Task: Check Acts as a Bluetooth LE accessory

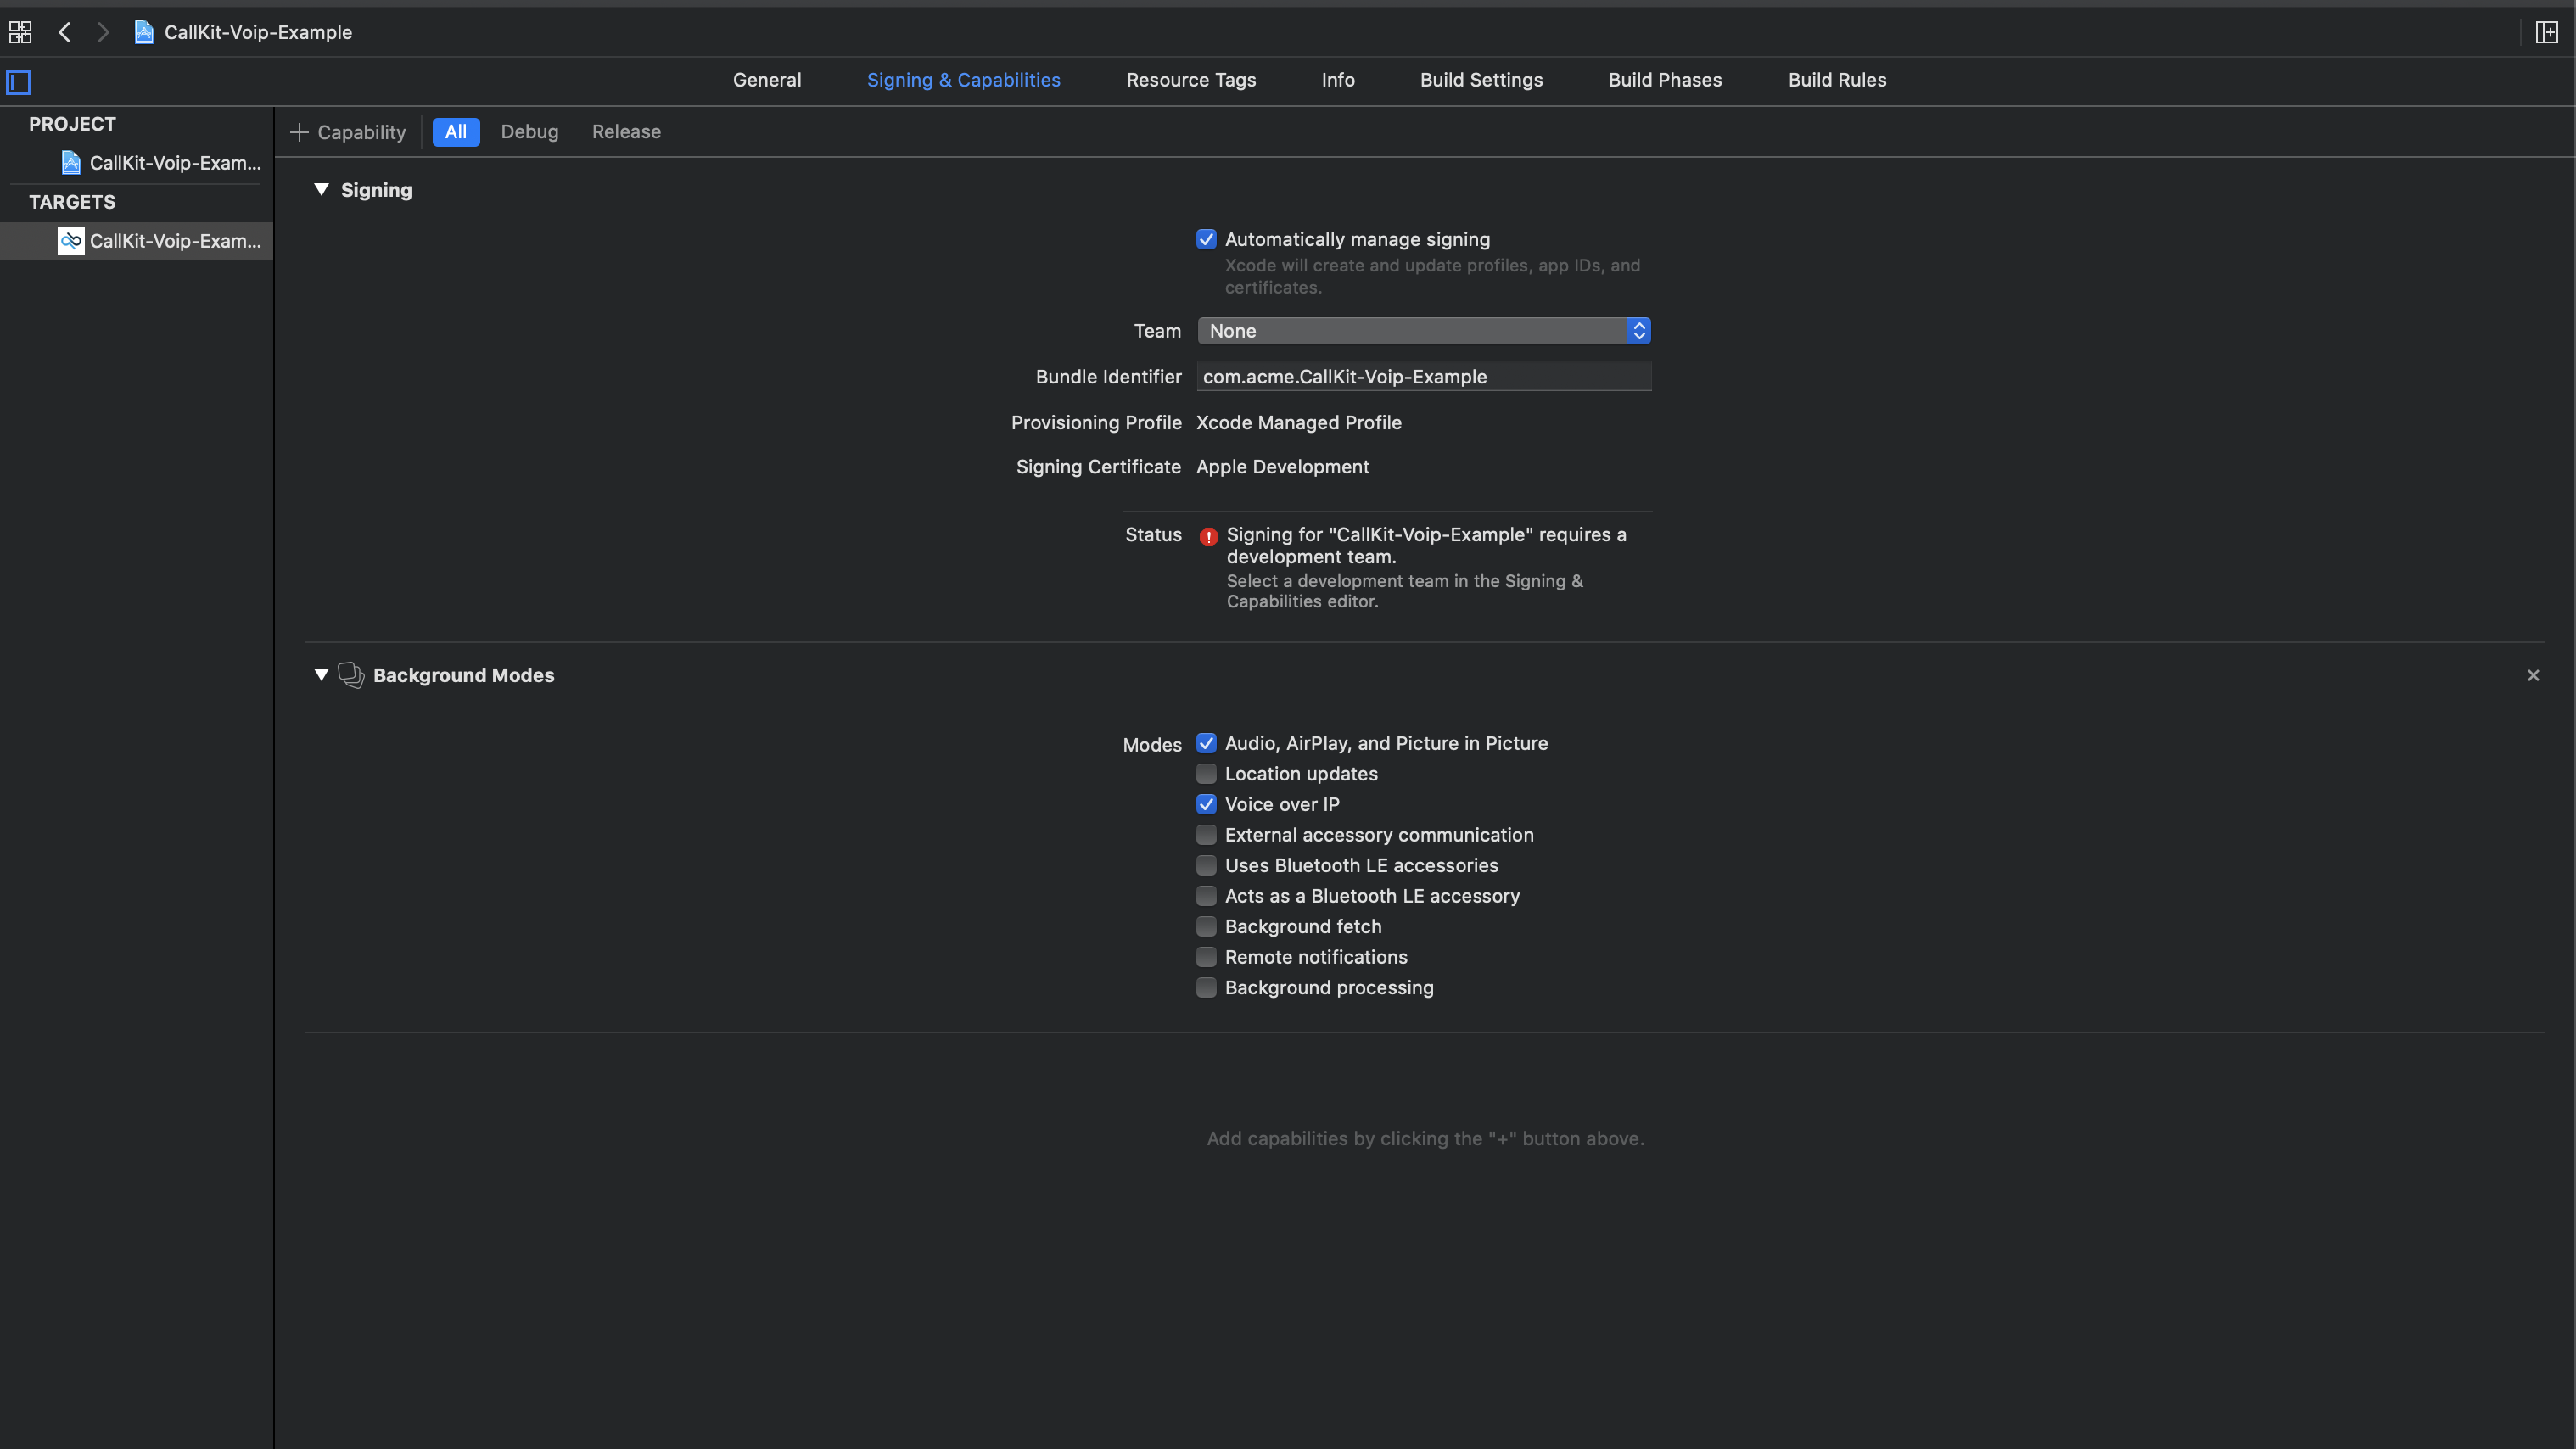Action: pos(1206,896)
